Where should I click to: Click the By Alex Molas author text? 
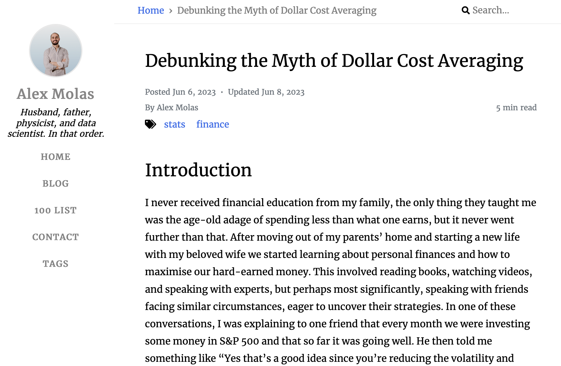[x=172, y=108]
